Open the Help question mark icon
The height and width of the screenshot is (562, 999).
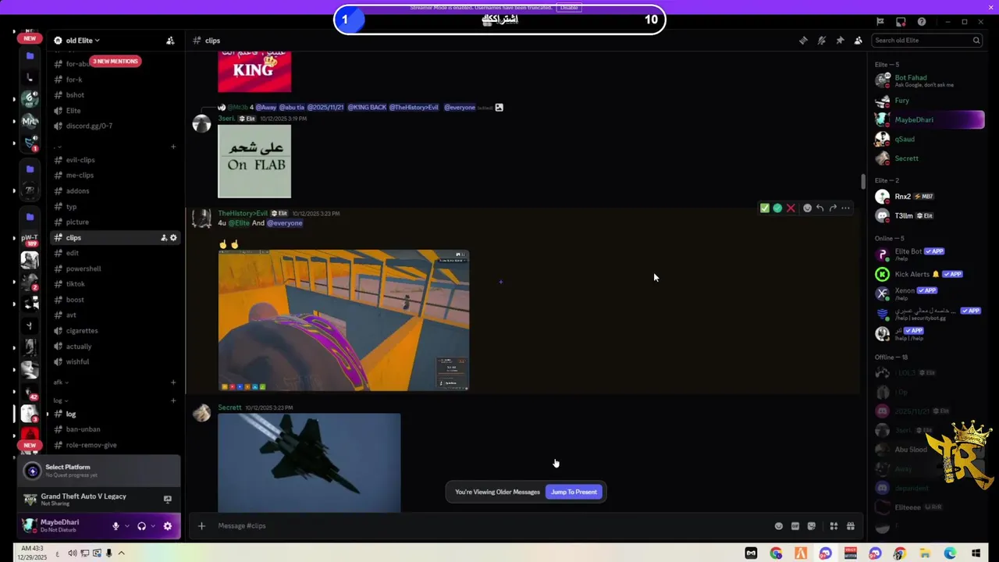tap(922, 22)
